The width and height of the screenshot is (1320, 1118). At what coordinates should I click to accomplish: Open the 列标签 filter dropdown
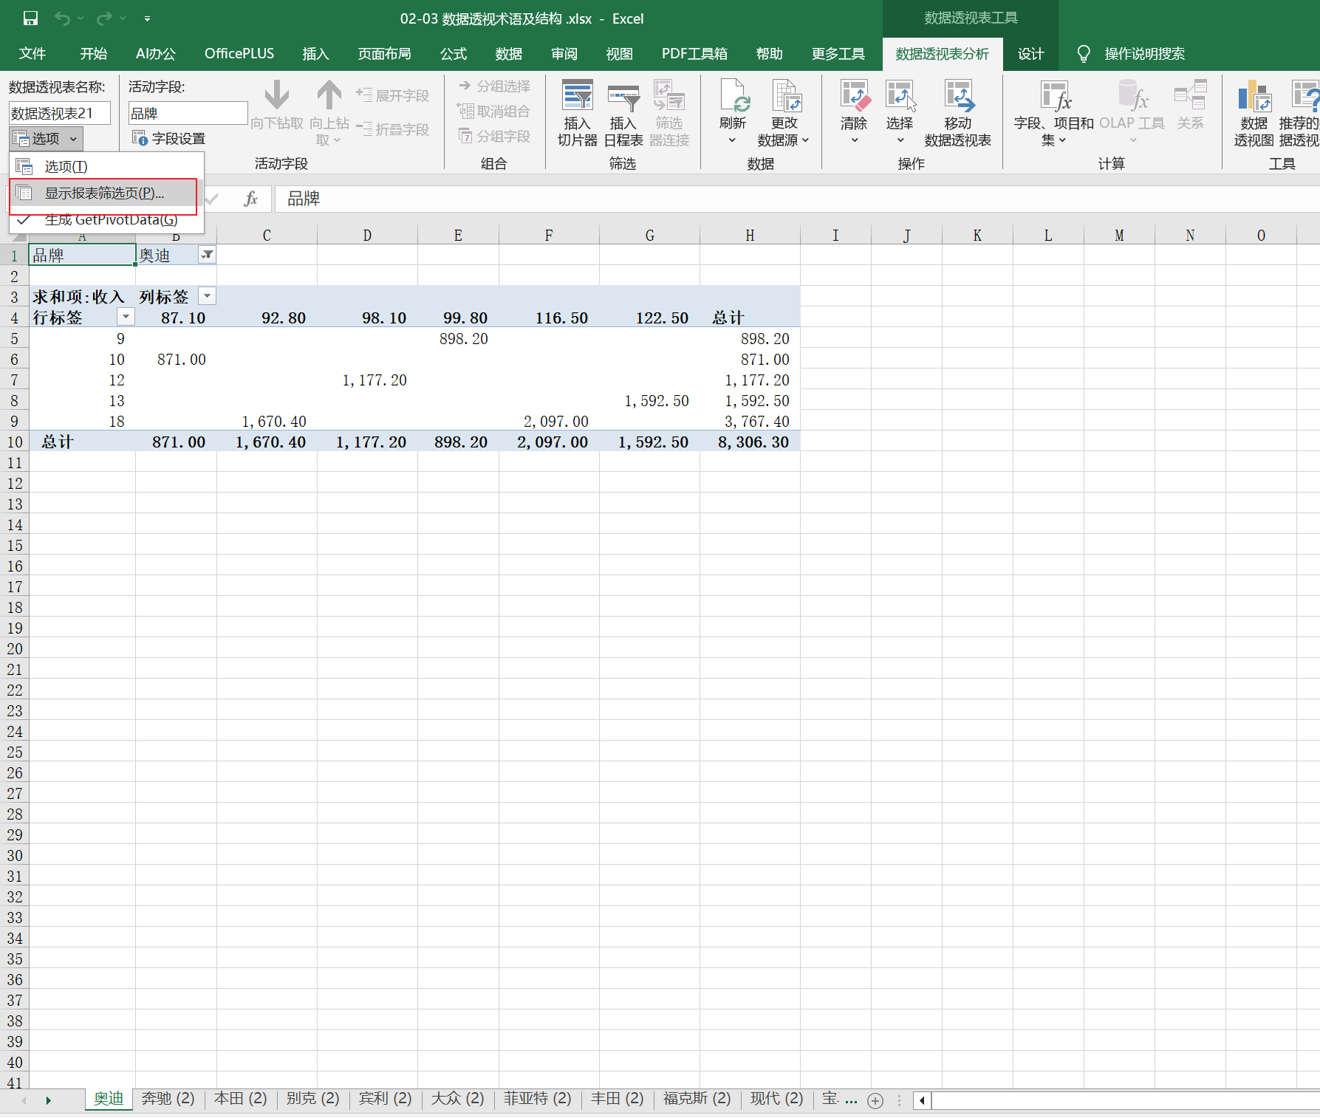(208, 296)
